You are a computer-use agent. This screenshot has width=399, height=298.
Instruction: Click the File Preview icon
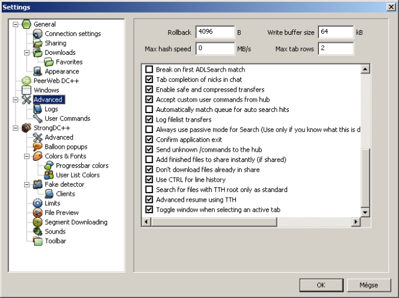(x=38, y=213)
